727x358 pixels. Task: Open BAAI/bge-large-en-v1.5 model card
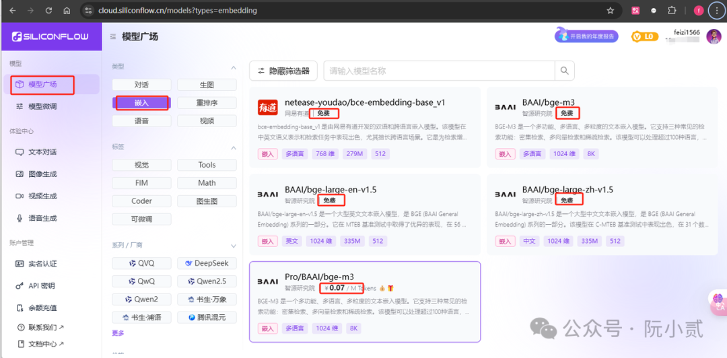click(365, 214)
